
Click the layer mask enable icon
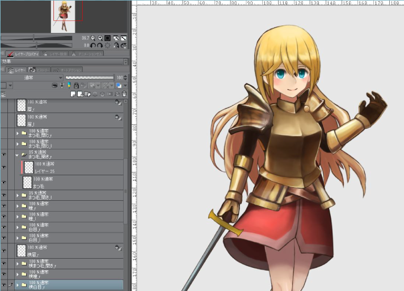point(92,85)
